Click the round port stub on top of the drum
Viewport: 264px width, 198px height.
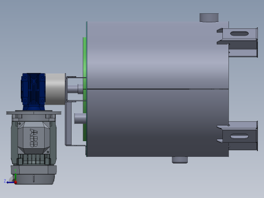(209, 17)
